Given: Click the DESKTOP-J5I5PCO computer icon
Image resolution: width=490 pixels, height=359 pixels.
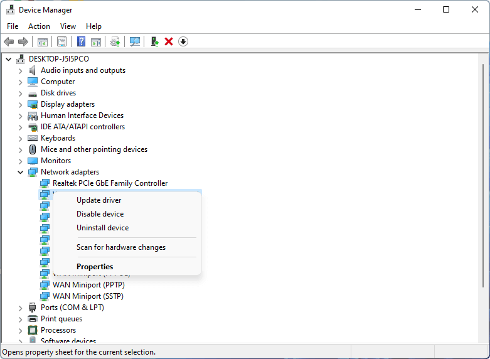Looking at the screenshot, I should click(x=21, y=59).
